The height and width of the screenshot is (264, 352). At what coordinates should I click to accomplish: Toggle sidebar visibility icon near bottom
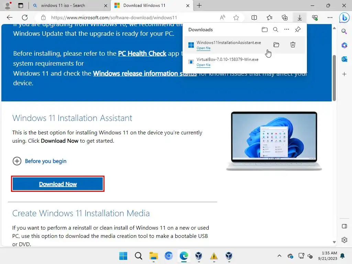344,226
